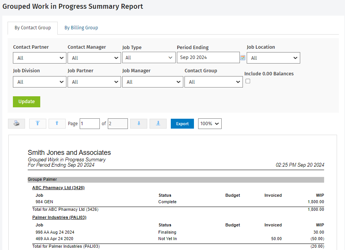Click the Complete status value

click(x=167, y=202)
